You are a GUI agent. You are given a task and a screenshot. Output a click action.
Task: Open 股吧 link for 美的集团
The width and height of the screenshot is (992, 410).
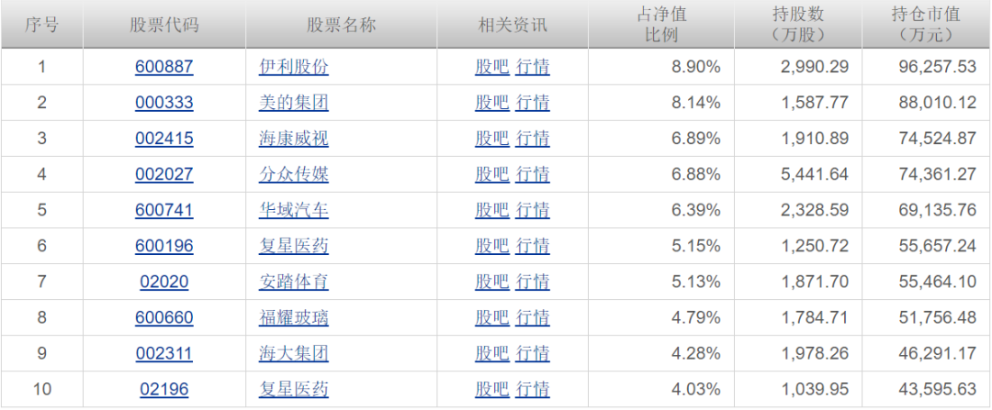tap(492, 103)
